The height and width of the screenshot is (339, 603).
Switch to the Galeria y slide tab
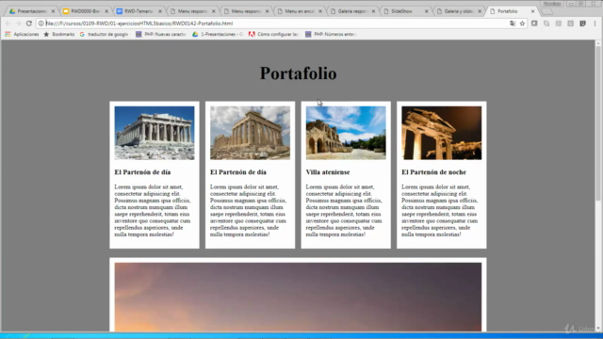459,11
